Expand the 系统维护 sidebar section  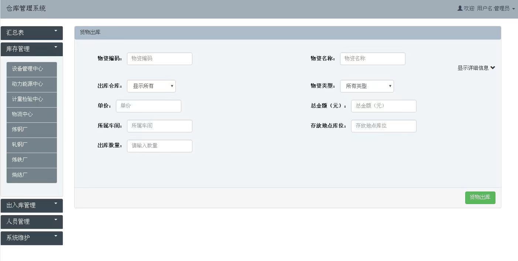click(32, 238)
